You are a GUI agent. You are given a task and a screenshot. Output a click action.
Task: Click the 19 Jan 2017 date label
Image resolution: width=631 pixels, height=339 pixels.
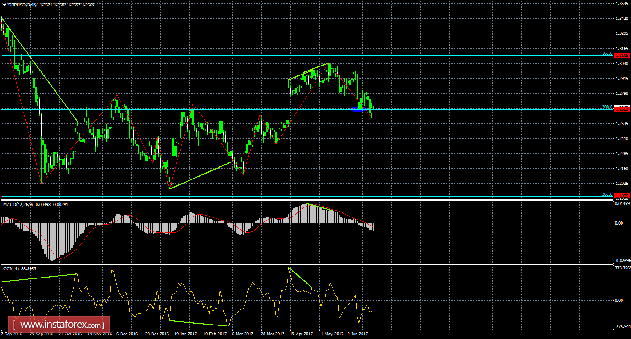coord(185,335)
